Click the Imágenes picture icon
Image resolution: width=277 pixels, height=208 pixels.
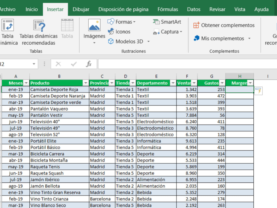(94, 25)
